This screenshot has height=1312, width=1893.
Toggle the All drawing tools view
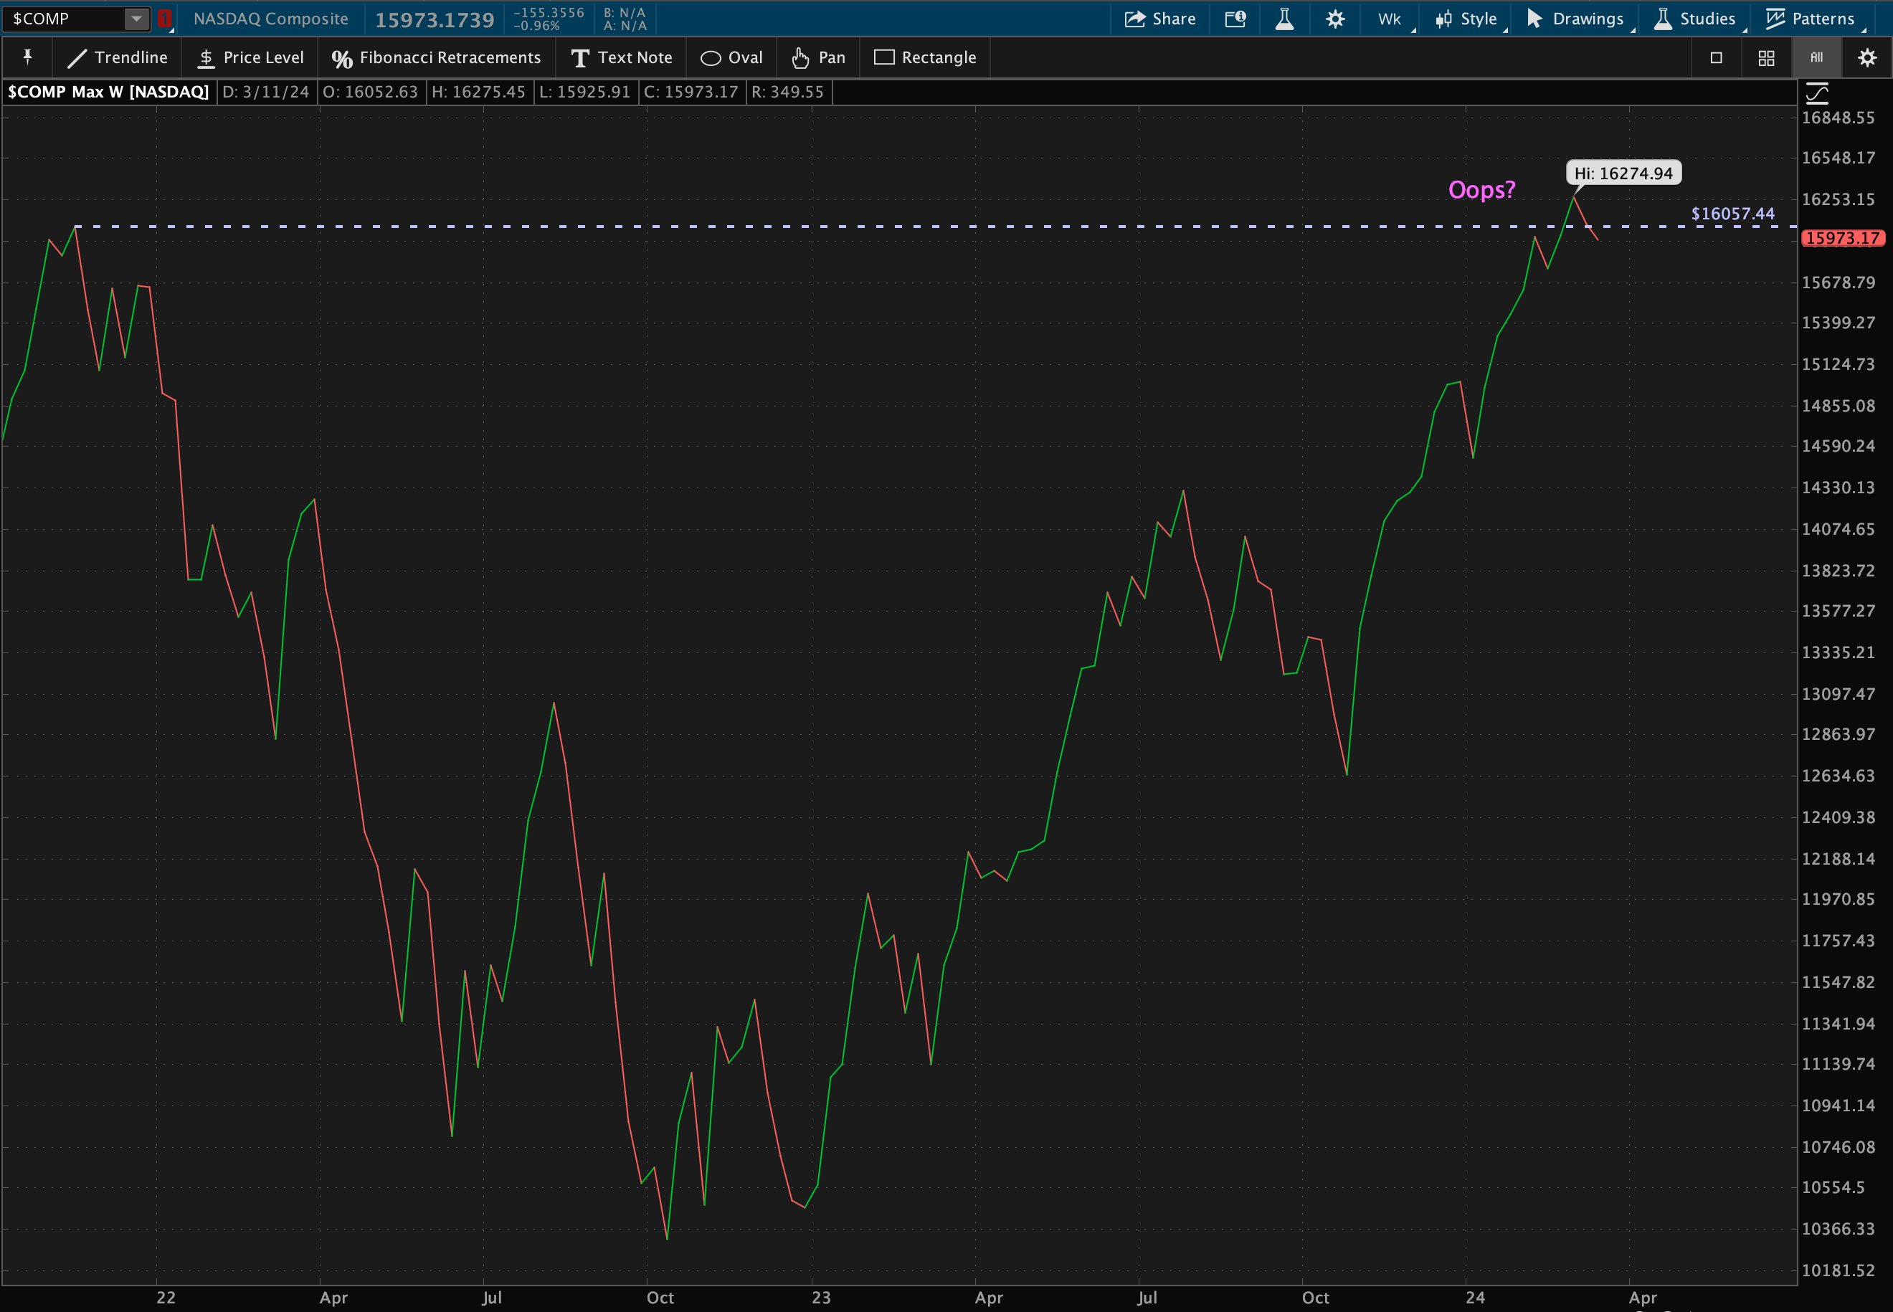point(1816,57)
